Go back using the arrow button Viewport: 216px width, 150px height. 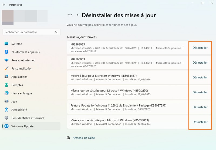[x=4, y=5]
